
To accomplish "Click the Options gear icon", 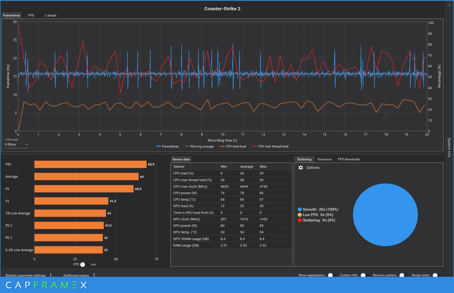I will (x=301, y=168).
